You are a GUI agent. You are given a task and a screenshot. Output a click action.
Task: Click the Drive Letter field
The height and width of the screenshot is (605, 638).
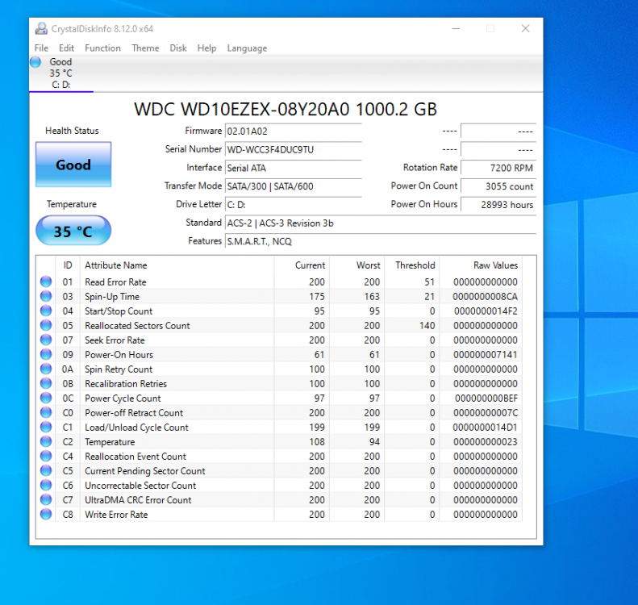tap(293, 205)
